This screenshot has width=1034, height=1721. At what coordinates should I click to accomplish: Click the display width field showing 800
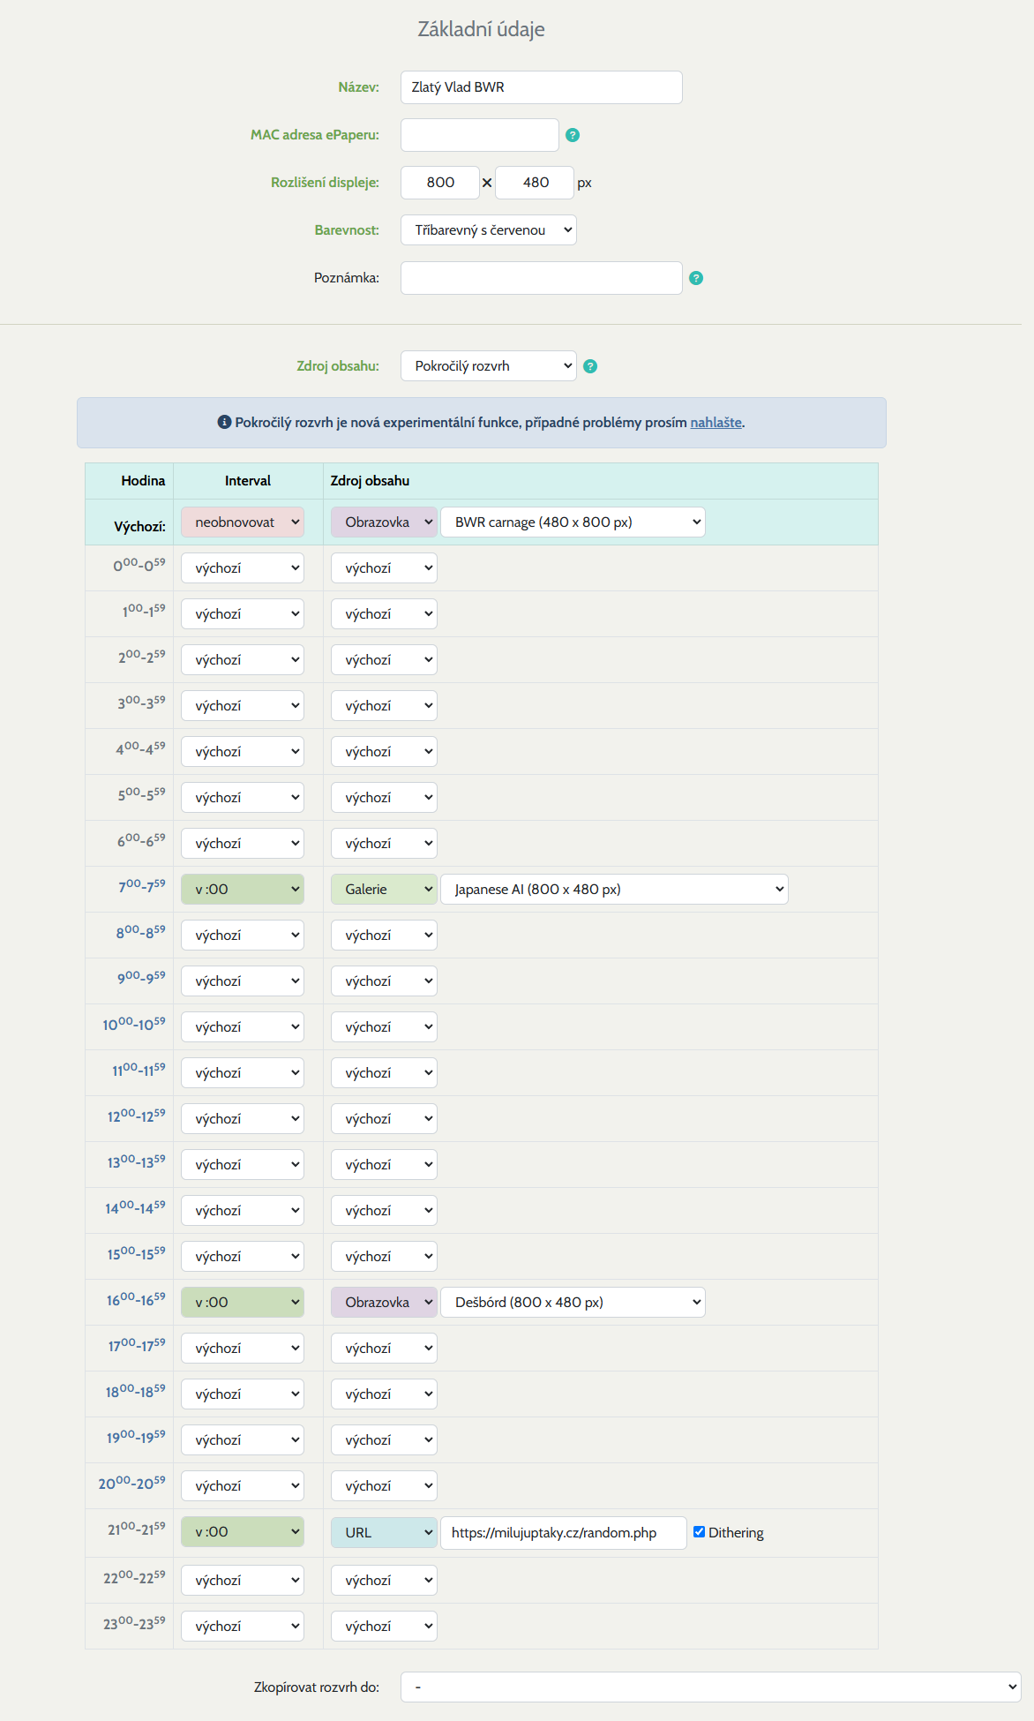pos(440,183)
